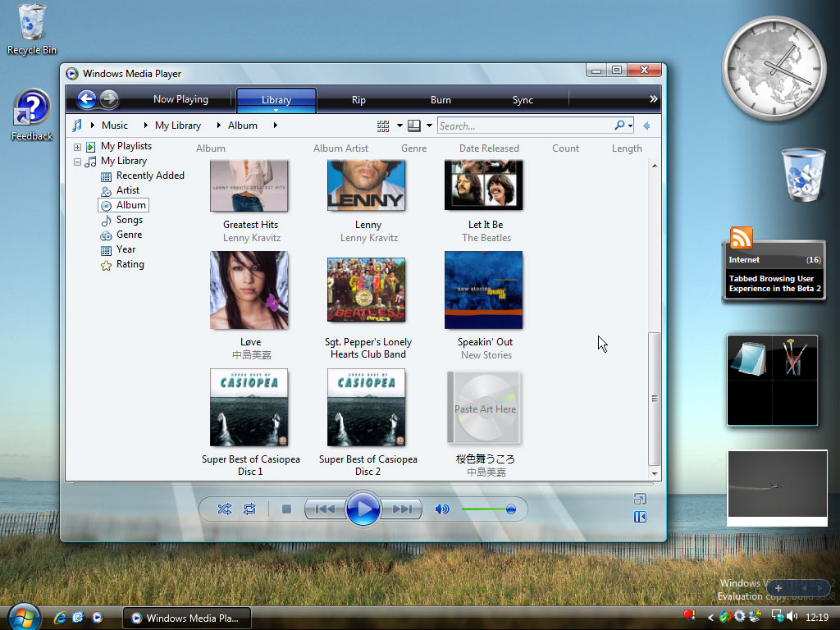This screenshot has height=630, width=840.
Task: Skip to the previous track
Action: (x=325, y=509)
